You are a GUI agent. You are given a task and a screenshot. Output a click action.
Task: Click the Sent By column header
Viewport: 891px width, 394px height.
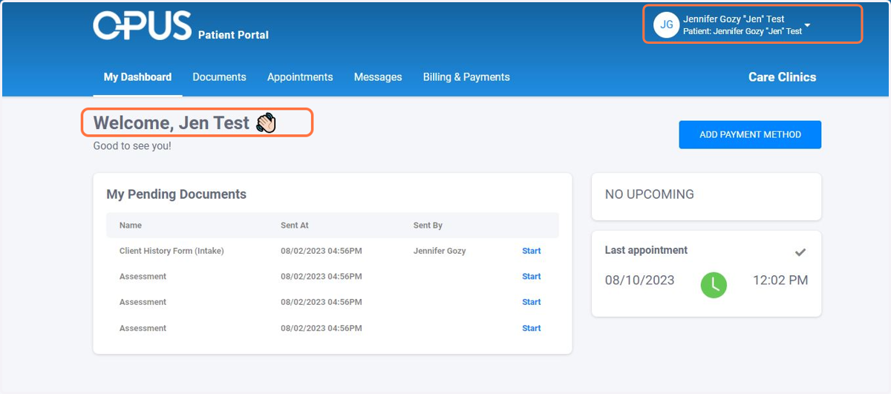coord(428,225)
